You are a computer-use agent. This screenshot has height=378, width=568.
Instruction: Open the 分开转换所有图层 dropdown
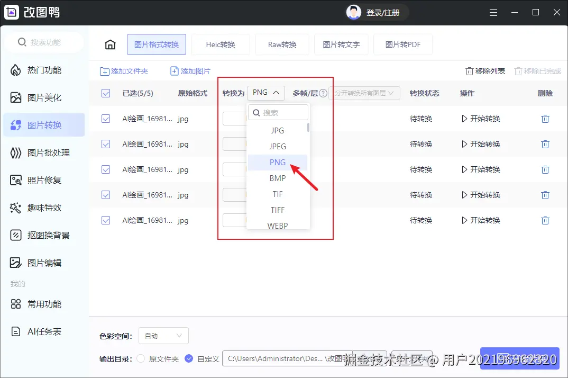(x=364, y=93)
